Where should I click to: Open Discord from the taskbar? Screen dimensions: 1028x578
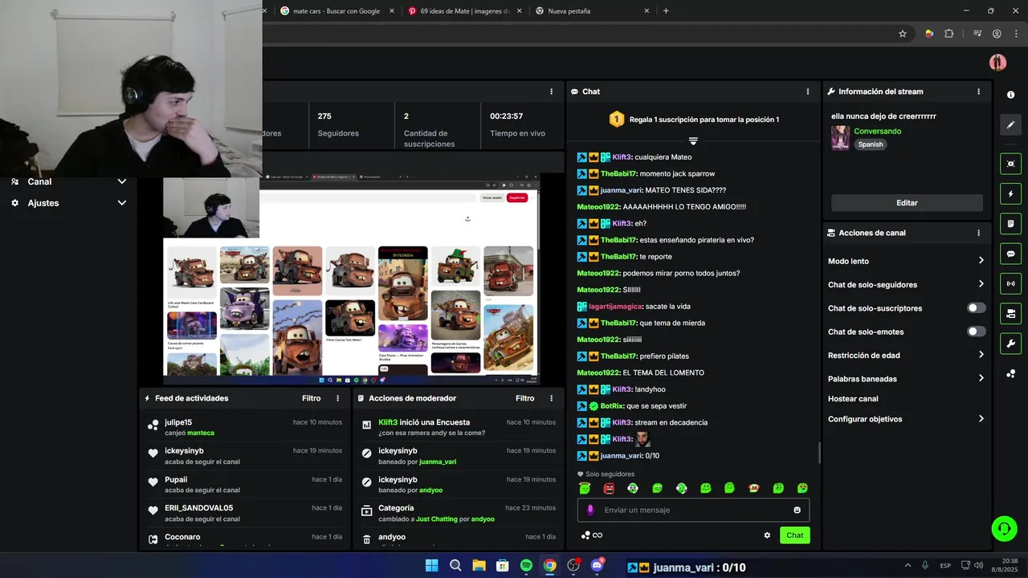pos(597,565)
